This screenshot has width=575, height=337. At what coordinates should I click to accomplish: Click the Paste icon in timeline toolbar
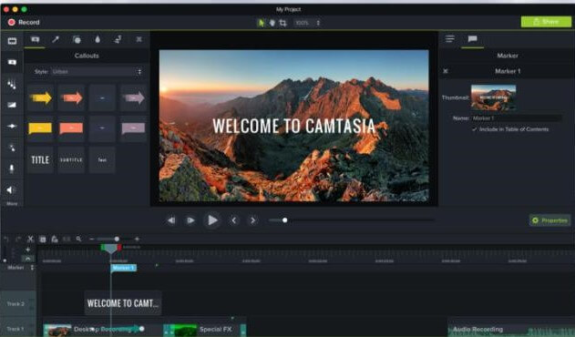coord(55,240)
